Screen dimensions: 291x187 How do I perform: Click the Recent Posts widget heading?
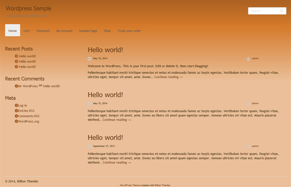[x=19, y=49]
